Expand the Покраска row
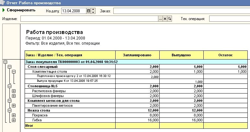This screenshot has height=132, width=250. click(x=14, y=115)
